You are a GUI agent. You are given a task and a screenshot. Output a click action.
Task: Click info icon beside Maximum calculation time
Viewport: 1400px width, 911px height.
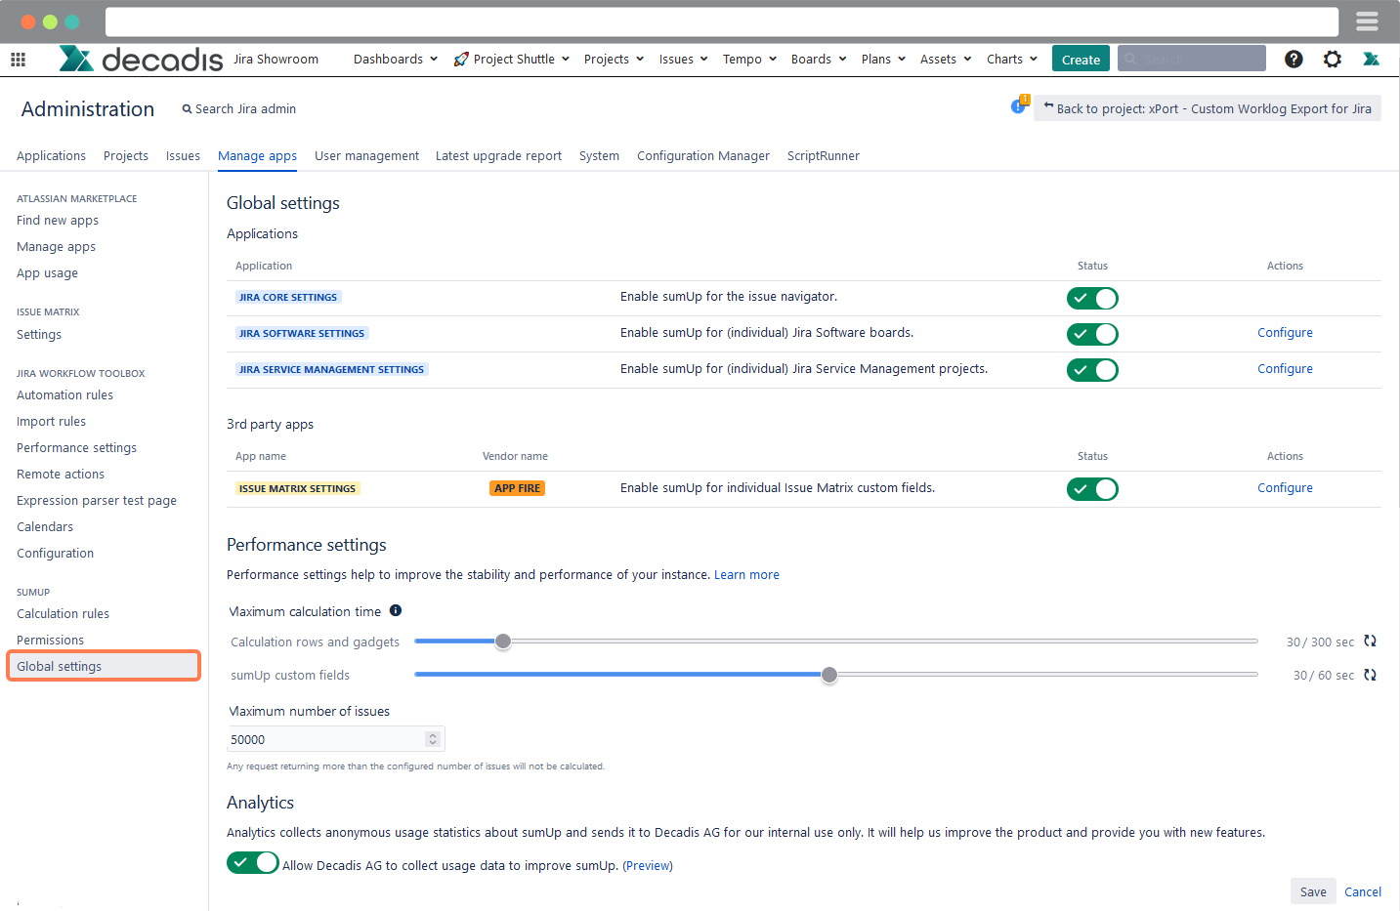click(x=396, y=611)
